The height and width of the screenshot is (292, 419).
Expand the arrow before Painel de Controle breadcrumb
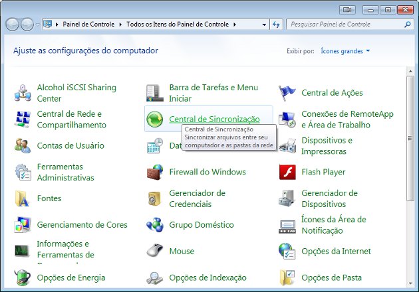click(x=57, y=25)
